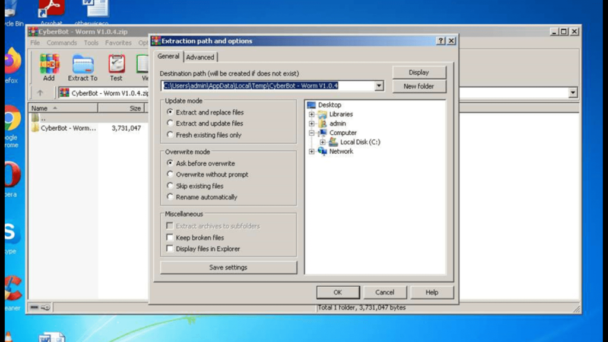This screenshot has width=608, height=342.
Task: Click the admin user icon in tree
Action: (x=322, y=123)
